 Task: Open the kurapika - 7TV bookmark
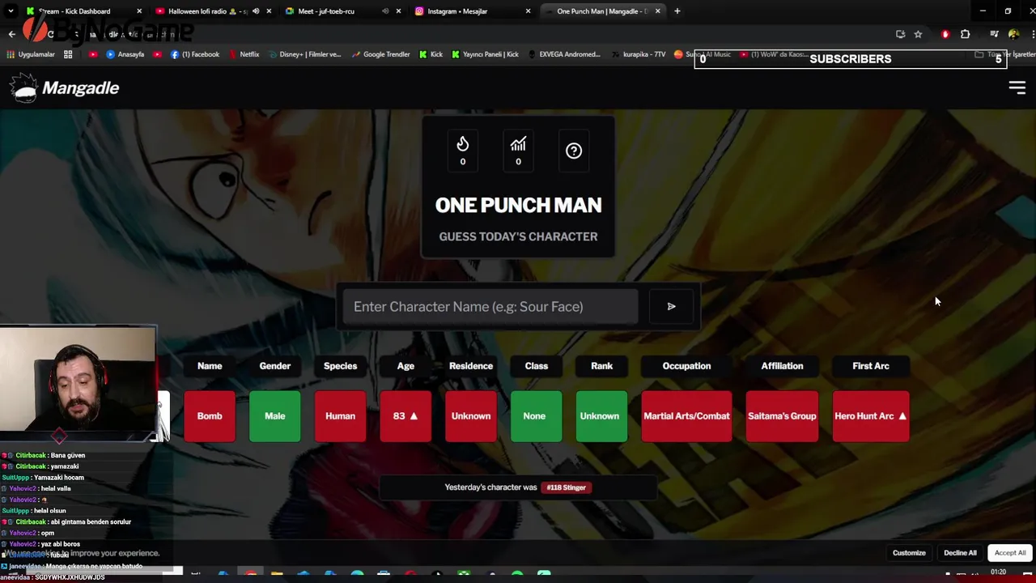(638, 54)
